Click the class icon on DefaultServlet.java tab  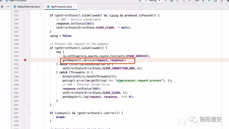15,7
